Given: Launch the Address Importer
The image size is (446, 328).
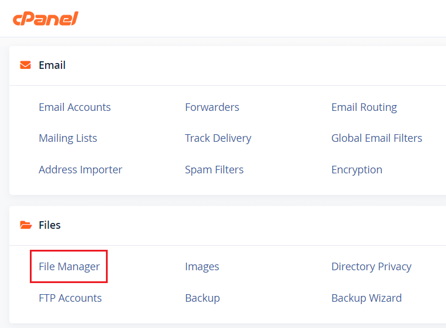Looking at the screenshot, I should [80, 170].
